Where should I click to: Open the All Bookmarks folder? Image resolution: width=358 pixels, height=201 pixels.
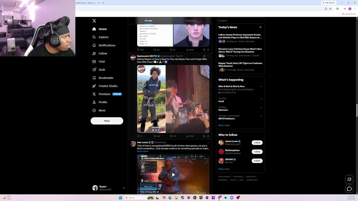click(349, 14)
